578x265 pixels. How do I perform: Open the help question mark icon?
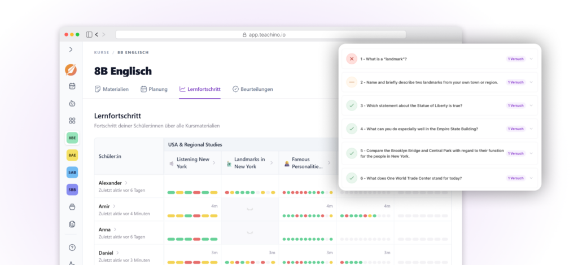(x=72, y=248)
